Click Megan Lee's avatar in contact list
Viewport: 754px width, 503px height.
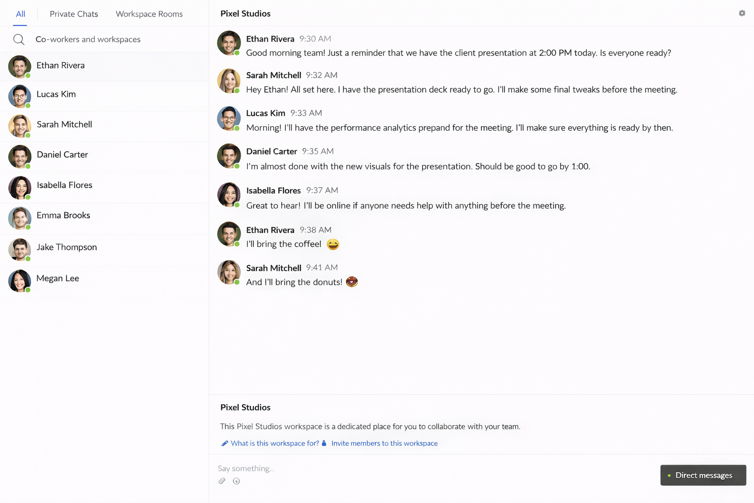click(20, 281)
